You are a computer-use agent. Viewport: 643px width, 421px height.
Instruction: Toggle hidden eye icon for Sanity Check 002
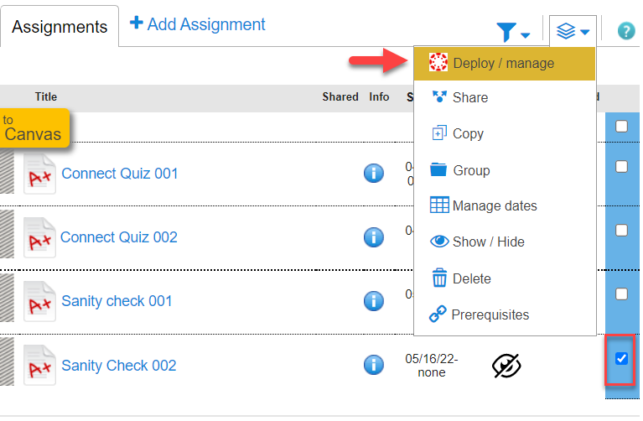tap(506, 365)
